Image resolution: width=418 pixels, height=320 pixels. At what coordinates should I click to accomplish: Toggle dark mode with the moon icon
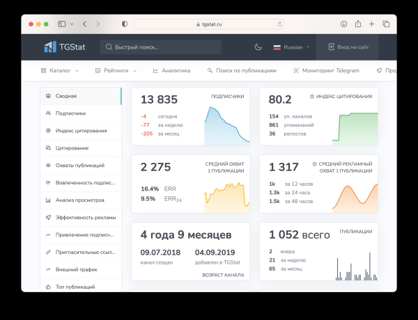click(x=258, y=47)
